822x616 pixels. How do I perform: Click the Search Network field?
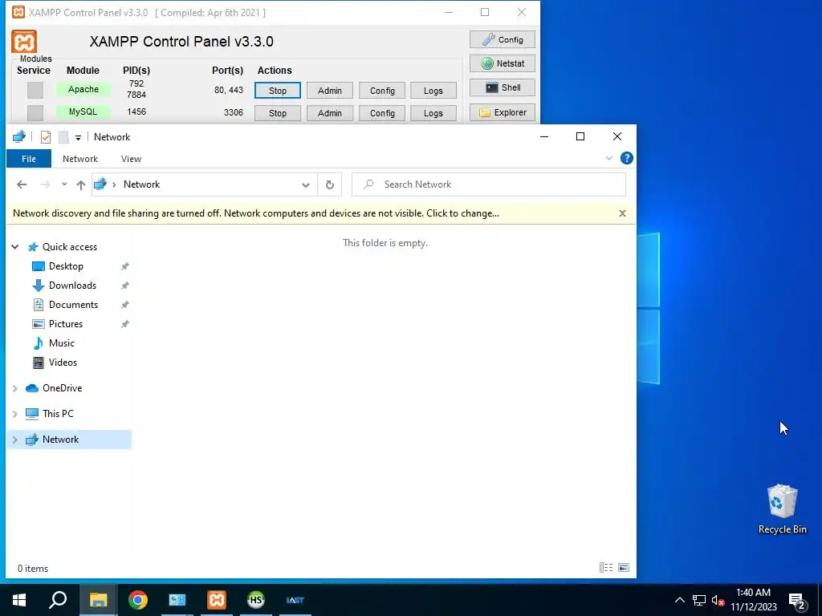click(x=489, y=184)
